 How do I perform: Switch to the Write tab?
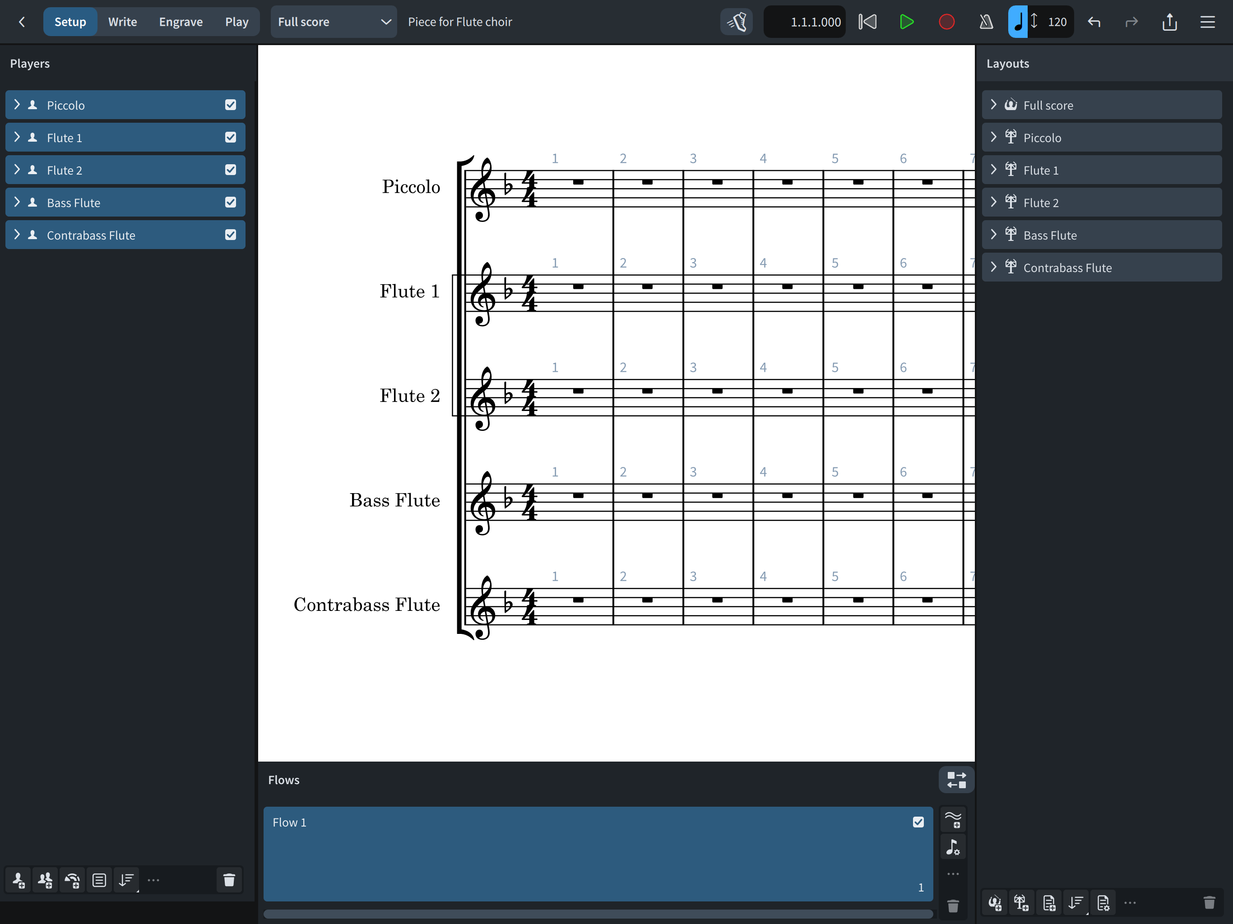point(122,22)
